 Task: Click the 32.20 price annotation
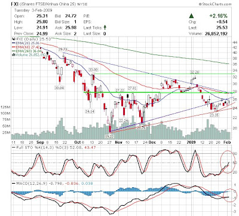click(x=195, y=72)
